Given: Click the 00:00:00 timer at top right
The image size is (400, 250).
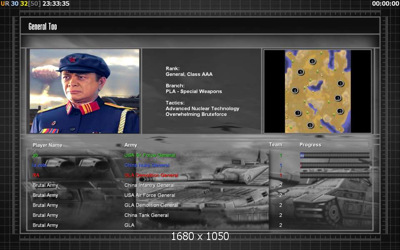Looking at the screenshot, I should [x=385, y=4].
